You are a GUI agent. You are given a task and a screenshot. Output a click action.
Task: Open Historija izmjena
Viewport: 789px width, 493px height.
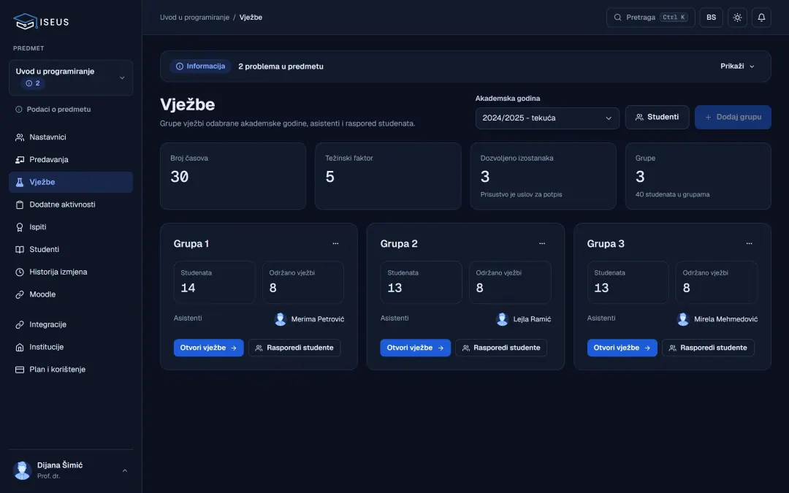(x=71, y=272)
